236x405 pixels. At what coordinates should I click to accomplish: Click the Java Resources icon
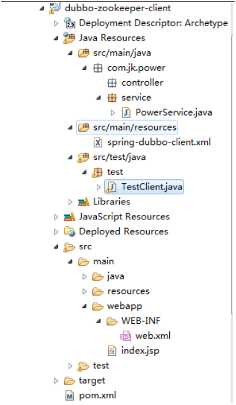69,37
